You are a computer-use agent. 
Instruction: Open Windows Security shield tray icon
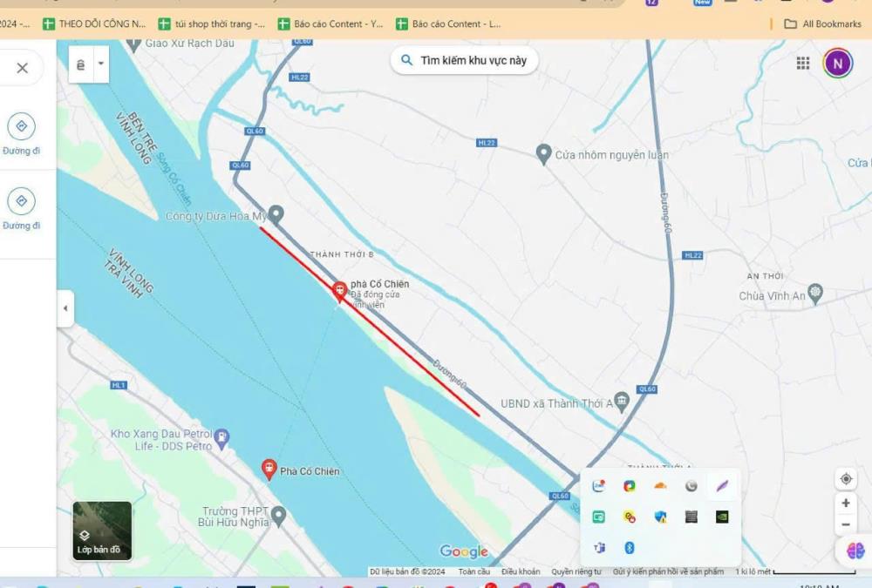[x=661, y=517]
